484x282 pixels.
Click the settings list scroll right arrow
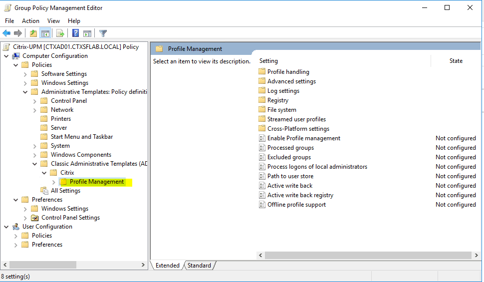click(x=477, y=255)
